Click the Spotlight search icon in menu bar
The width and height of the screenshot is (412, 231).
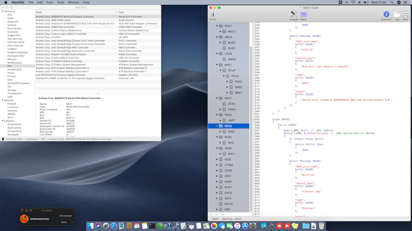(x=391, y=3)
